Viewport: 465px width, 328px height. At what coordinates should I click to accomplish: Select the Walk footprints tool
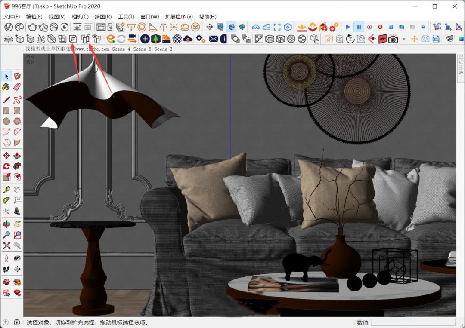coord(6,269)
